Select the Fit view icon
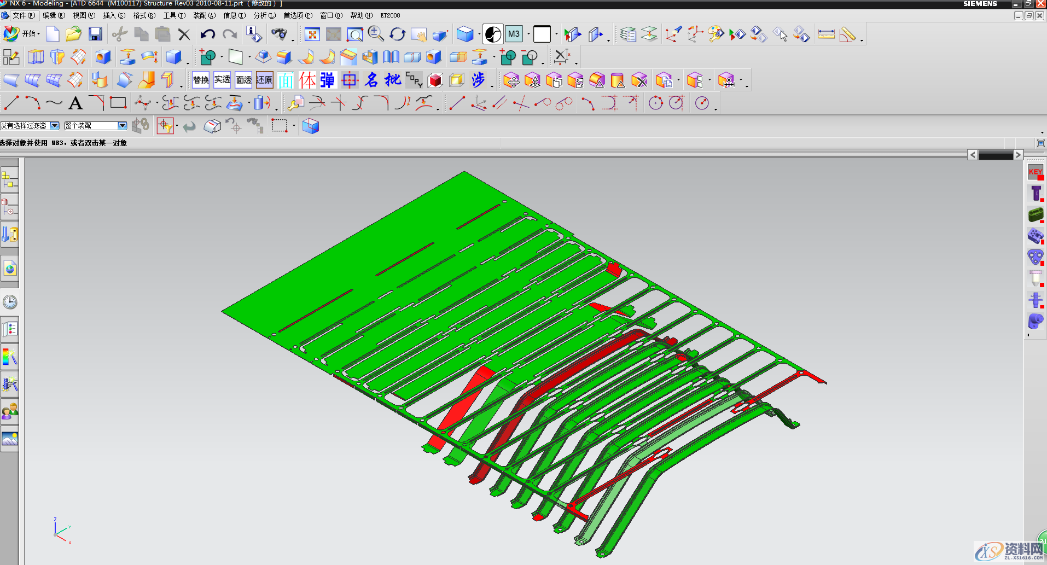 [x=312, y=34]
